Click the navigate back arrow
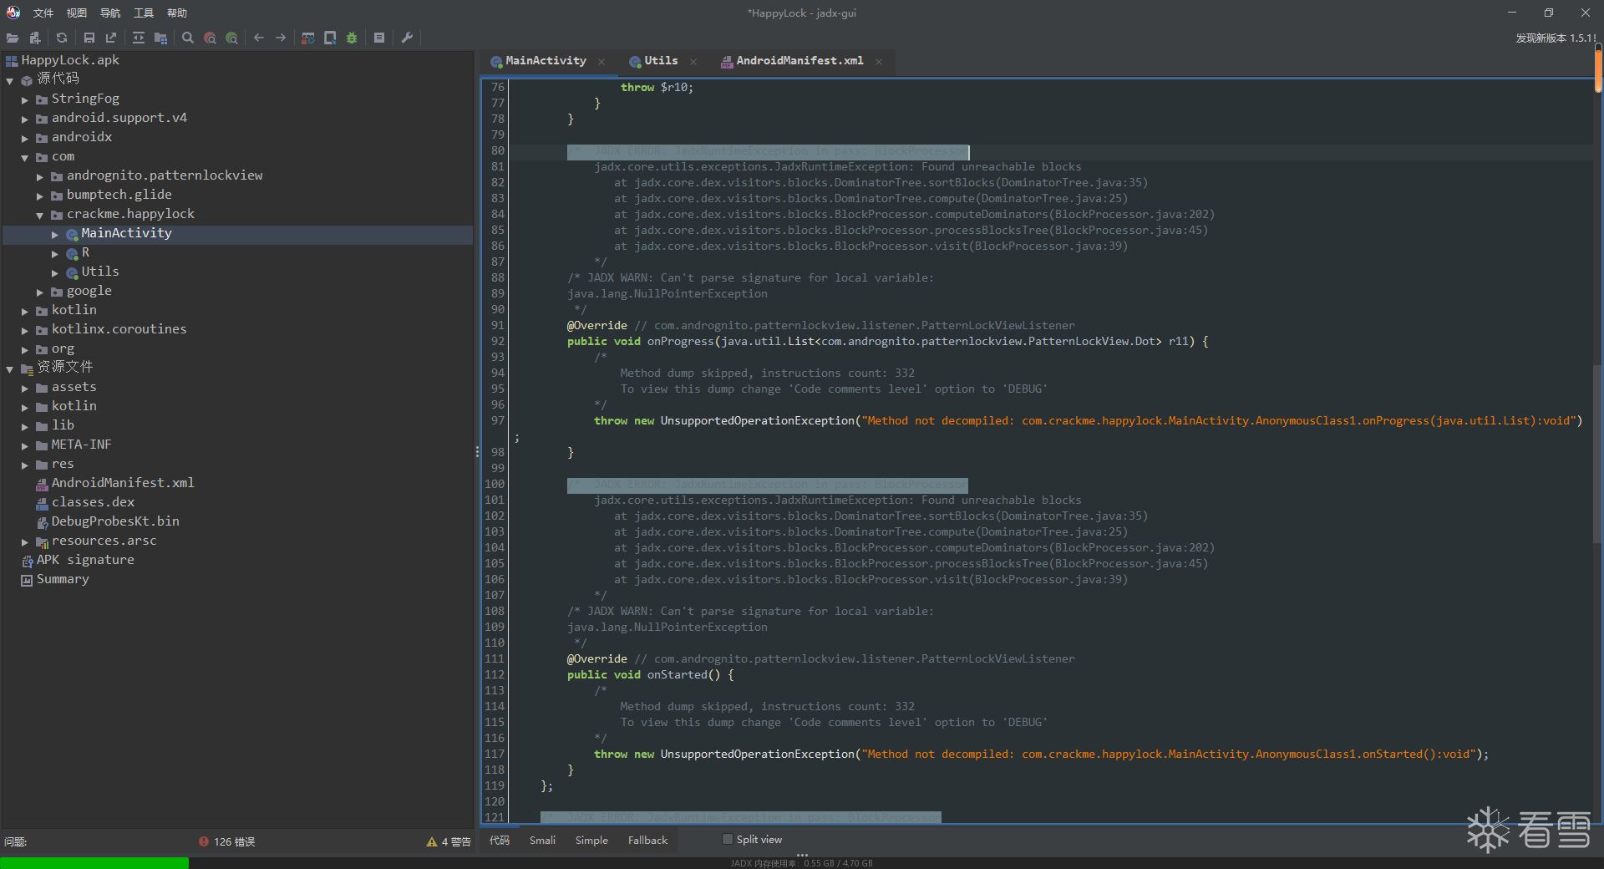 coord(259,38)
